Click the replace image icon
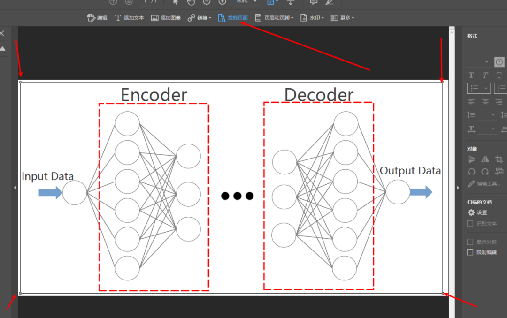507x318 pixels. [x=499, y=172]
